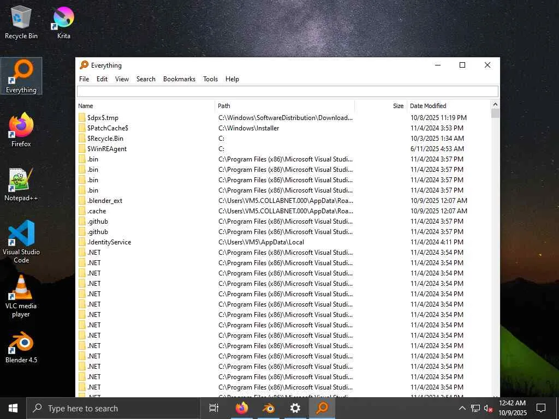Open the Bookmarks menu
The height and width of the screenshot is (419, 559).
click(179, 79)
